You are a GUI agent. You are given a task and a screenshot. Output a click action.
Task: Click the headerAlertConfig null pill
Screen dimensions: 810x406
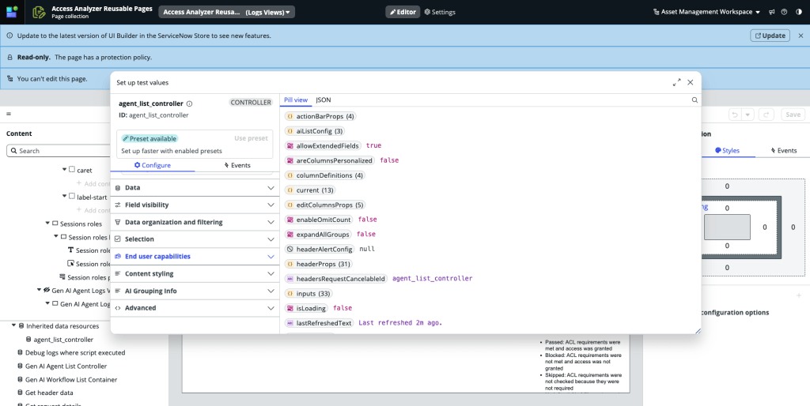(320, 249)
